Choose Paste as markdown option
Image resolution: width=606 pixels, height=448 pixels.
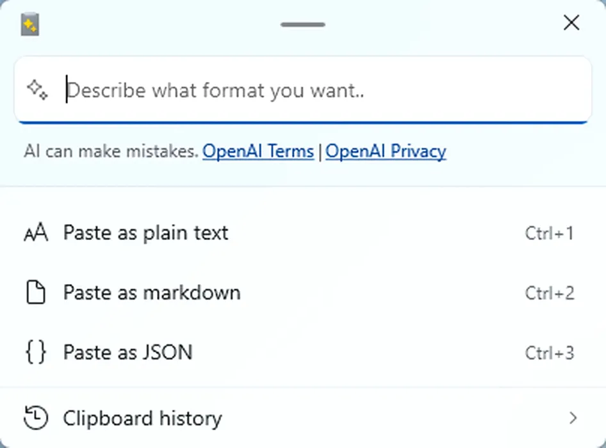point(303,292)
